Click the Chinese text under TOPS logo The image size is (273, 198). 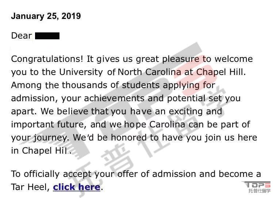[x=259, y=190]
